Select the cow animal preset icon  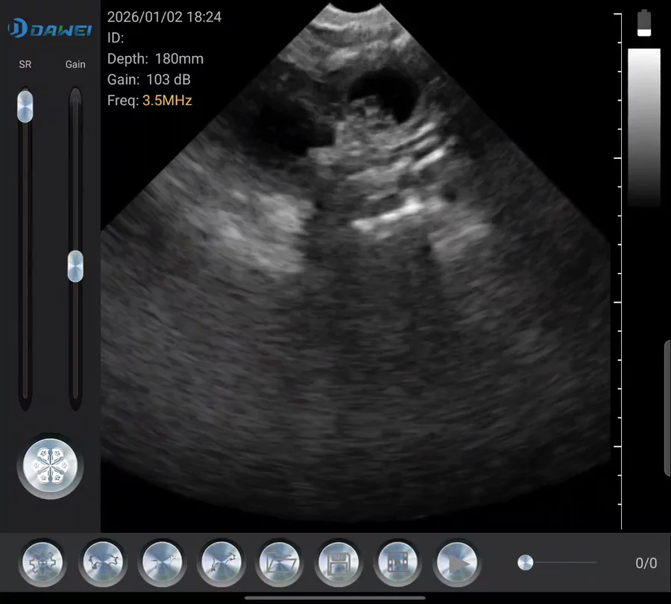(x=221, y=563)
